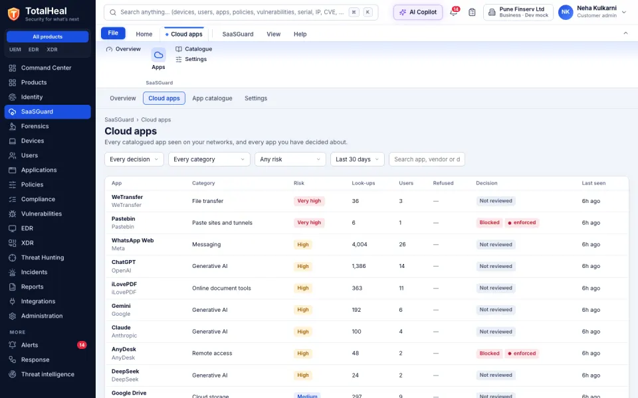Open Policies in sidebar
638x398 pixels.
(x=48, y=185)
